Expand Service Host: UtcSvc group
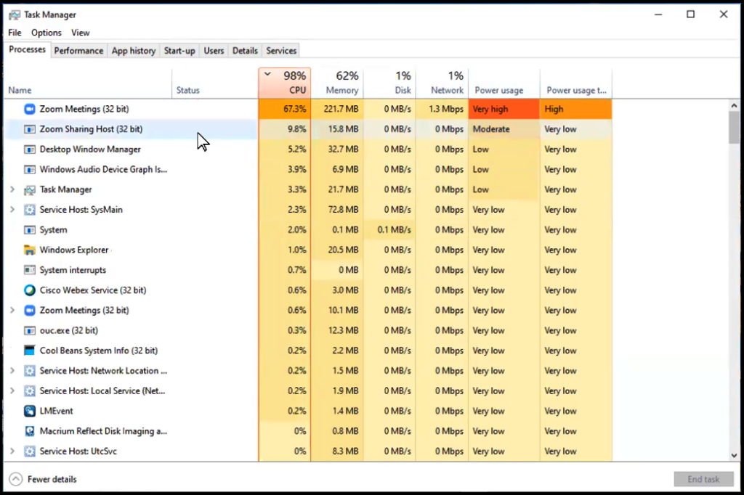This screenshot has width=744, height=495. [12, 451]
